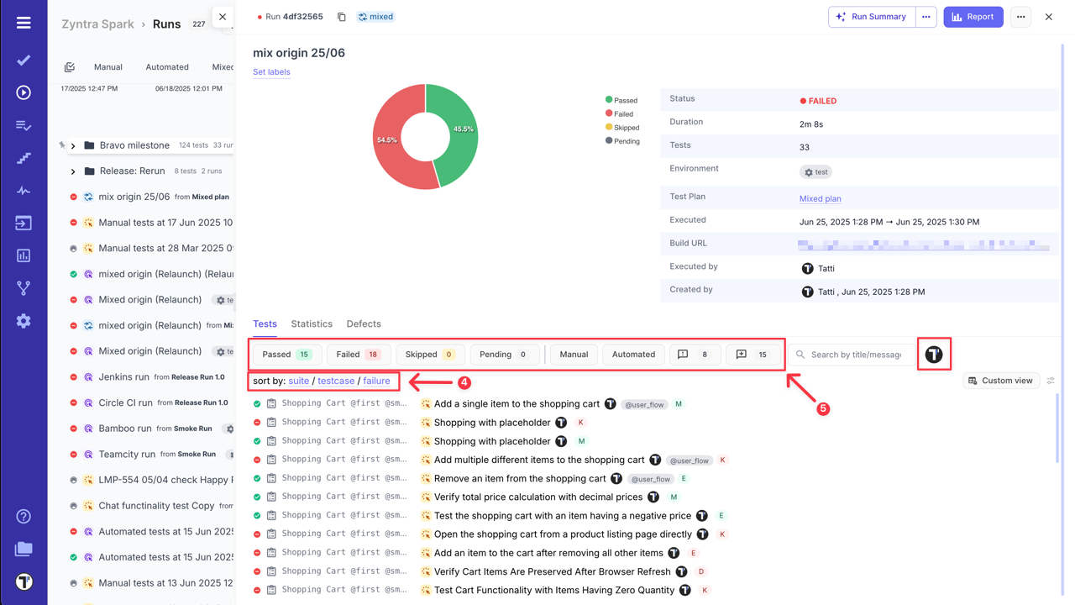Screen dimensions: 1075x605
Task: Switch to the Statistics tab
Action: [x=312, y=324]
